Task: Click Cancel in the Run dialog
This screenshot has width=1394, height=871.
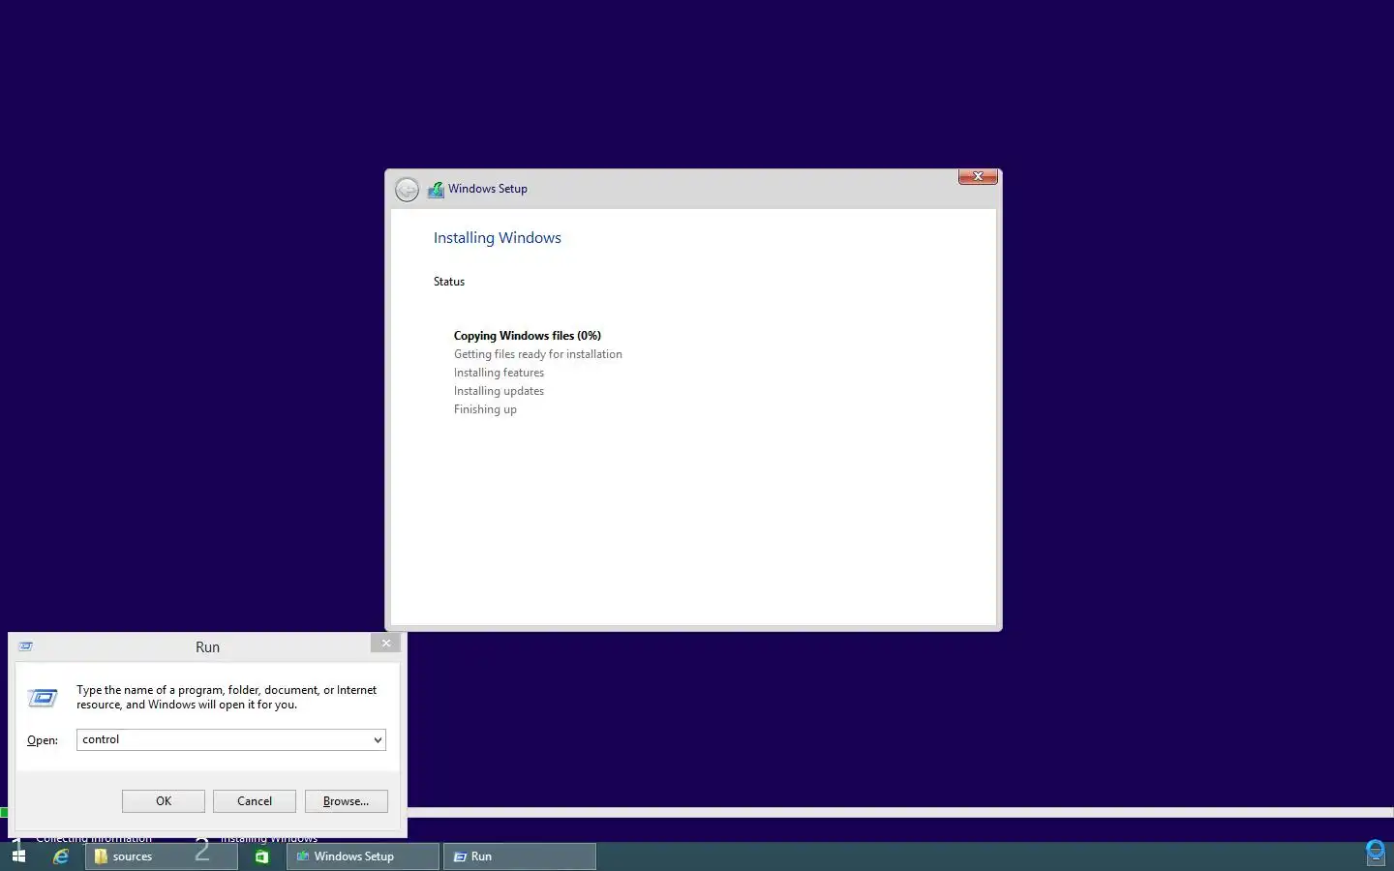Action: pyautogui.click(x=255, y=801)
